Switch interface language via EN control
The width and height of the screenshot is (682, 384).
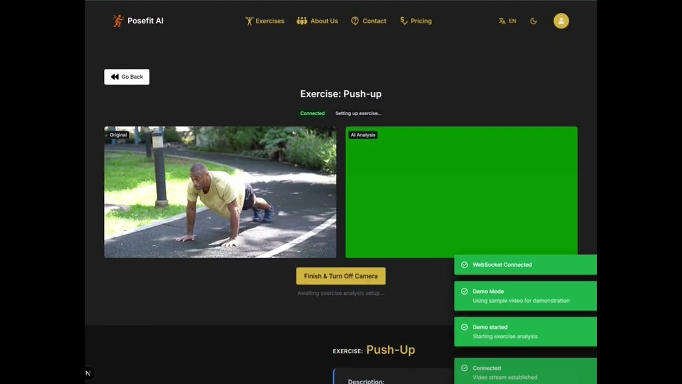pos(507,21)
